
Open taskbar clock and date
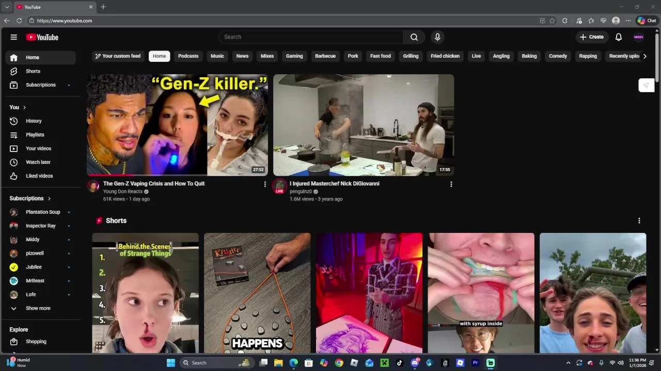pyautogui.click(x=637, y=363)
